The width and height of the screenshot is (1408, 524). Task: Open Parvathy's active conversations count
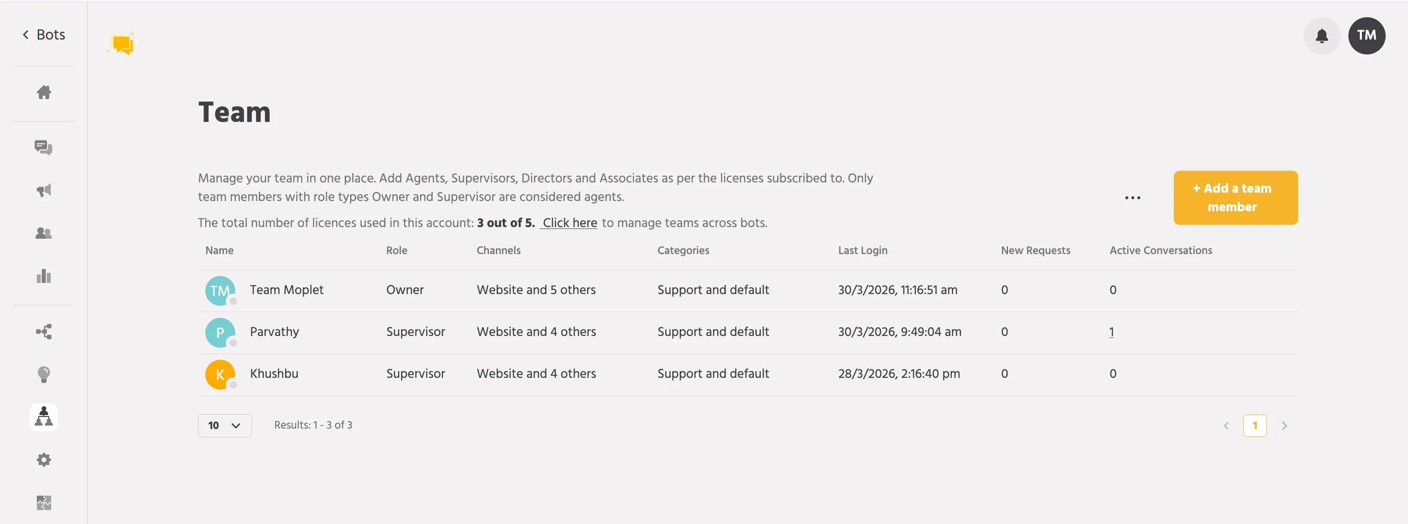1111,332
